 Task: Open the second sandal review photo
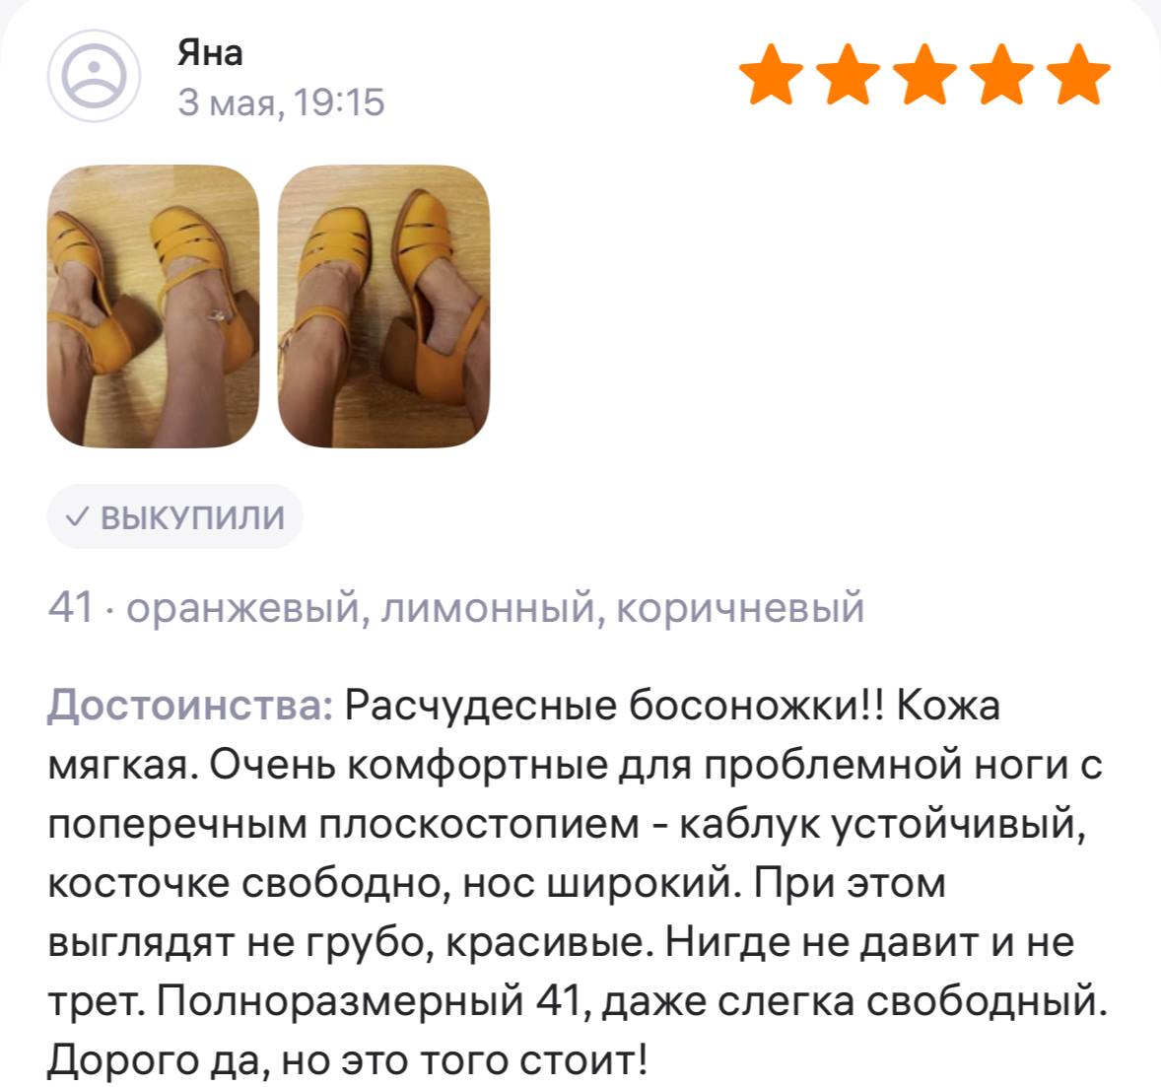point(384,306)
